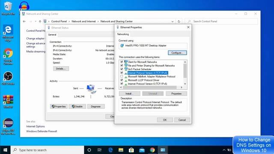Toggle Internet Protocol Version 4 checkbox

click(x=122, y=73)
